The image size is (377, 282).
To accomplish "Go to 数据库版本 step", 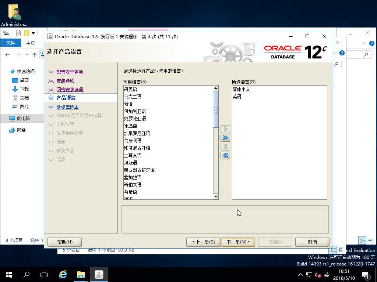I will click(x=68, y=107).
